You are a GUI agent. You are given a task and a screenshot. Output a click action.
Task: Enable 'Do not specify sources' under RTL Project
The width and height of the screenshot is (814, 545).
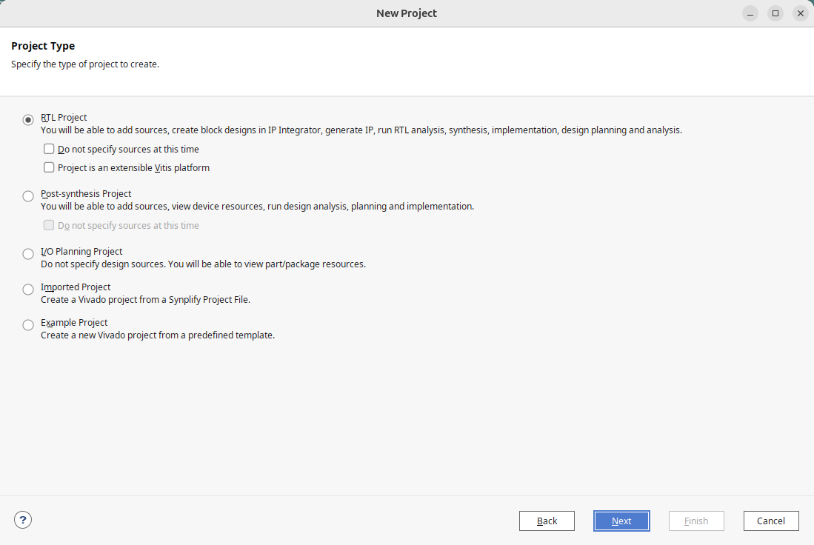click(49, 149)
